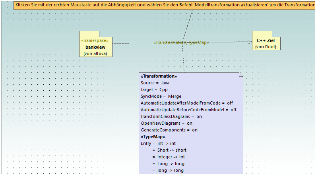Toggle TransformClassDiagrams on value
This screenshot has width=316, height=175.
click(199, 116)
